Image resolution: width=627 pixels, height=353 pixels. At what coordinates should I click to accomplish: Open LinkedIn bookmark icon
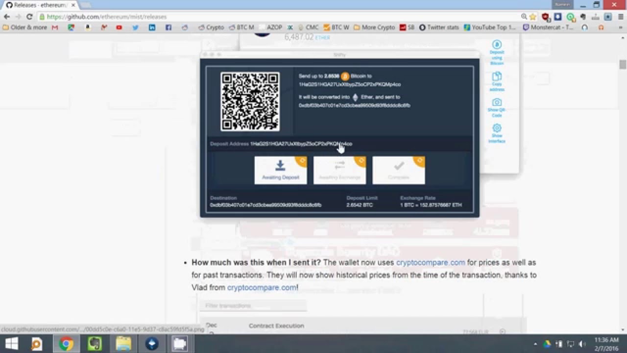coord(152,27)
